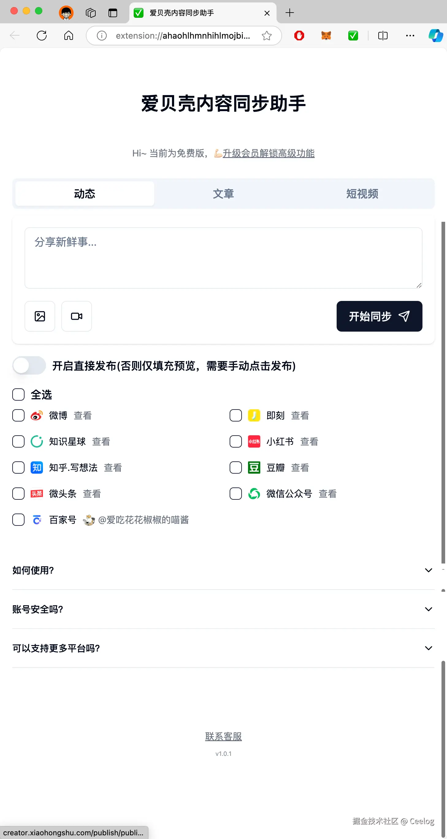
Task: Open the split screen view
Action: click(x=383, y=36)
